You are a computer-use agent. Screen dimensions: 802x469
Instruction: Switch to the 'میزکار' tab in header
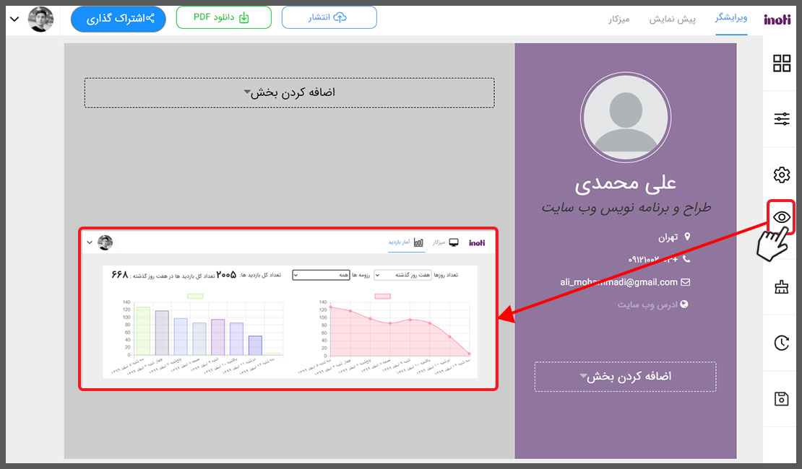click(619, 19)
